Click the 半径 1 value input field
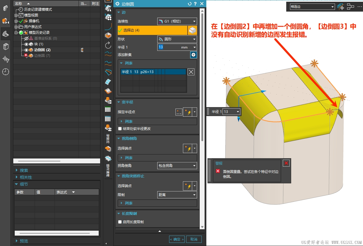The height and width of the screenshot is (246, 363). tap(175, 47)
